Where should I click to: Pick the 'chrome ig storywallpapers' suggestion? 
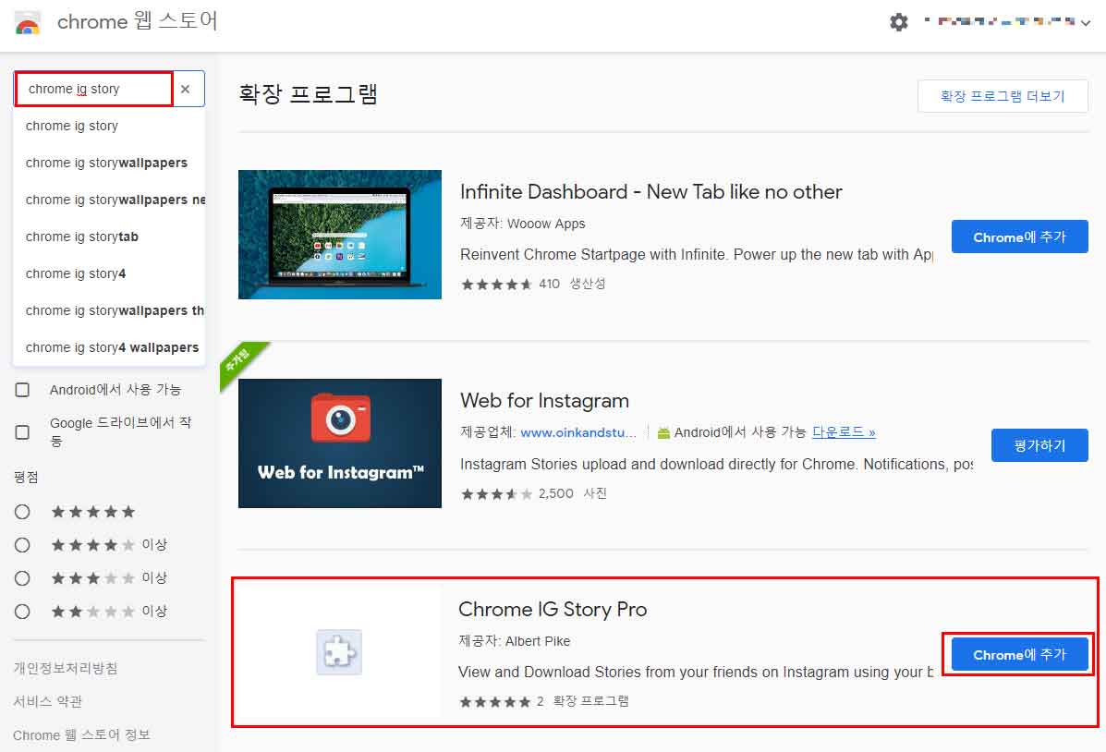point(109,163)
